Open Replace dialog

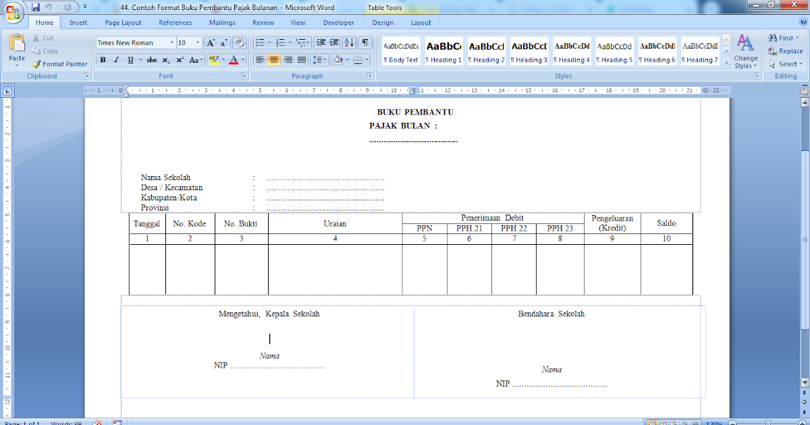point(786,51)
